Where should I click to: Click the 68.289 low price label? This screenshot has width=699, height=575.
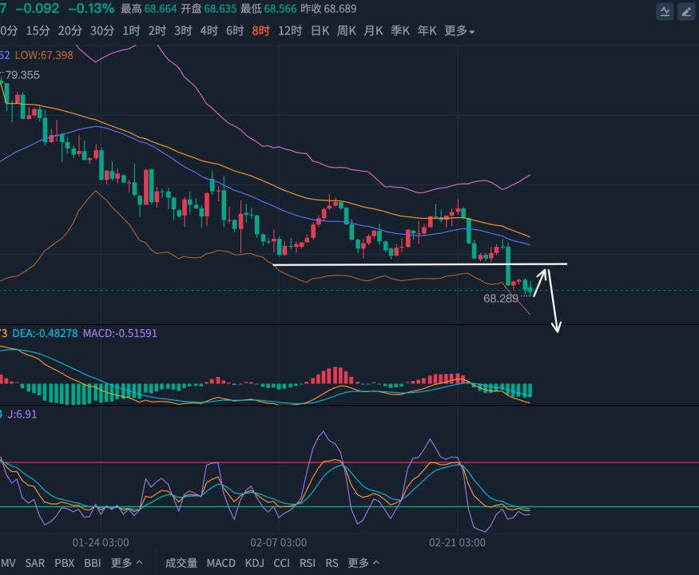point(501,298)
